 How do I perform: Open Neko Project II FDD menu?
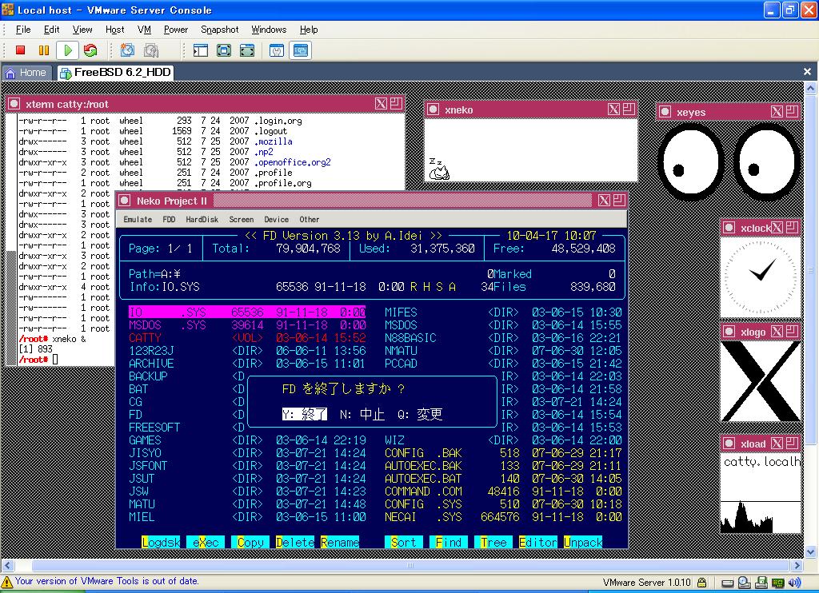(170, 219)
